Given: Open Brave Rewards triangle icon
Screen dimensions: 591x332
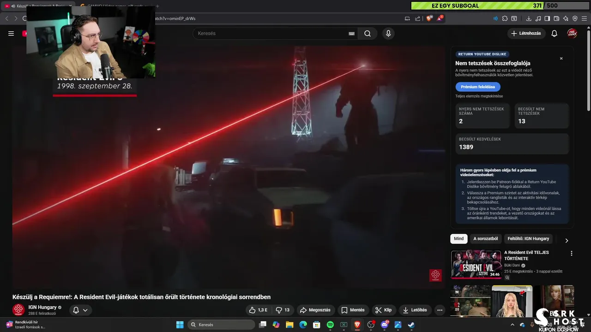Looking at the screenshot, I should pyautogui.click(x=440, y=18).
